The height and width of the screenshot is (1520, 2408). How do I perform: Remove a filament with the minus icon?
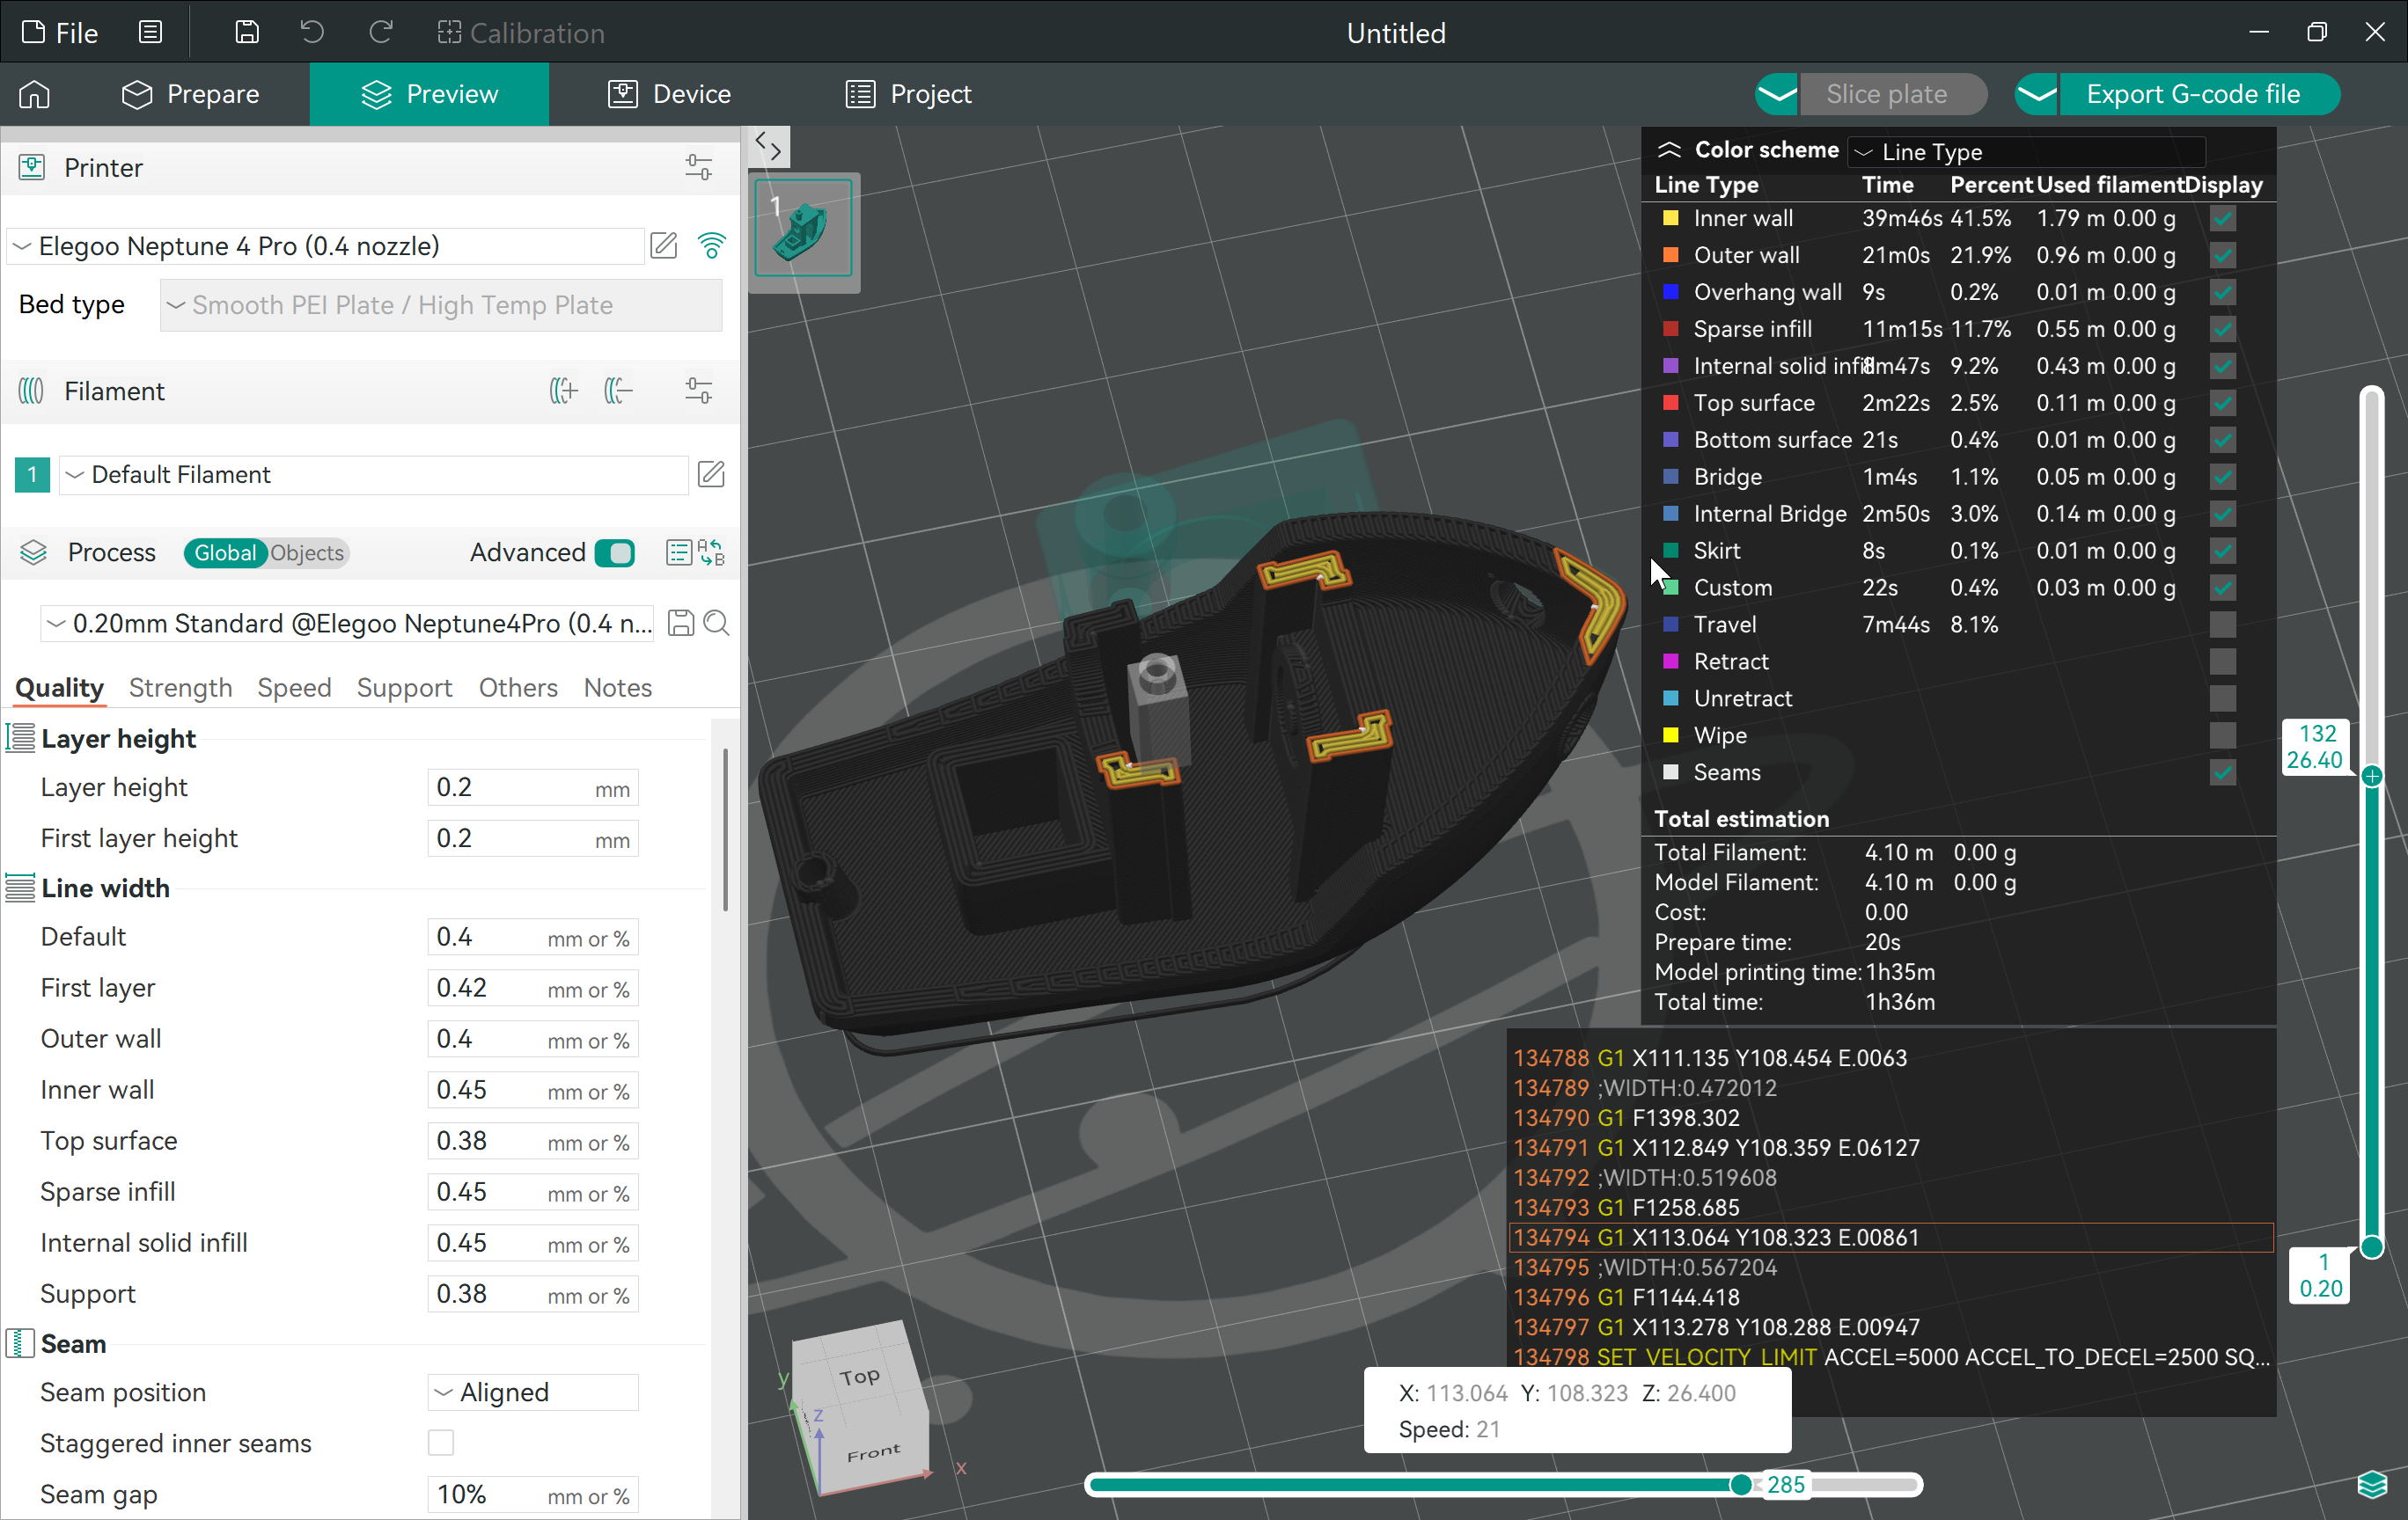[x=619, y=391]
